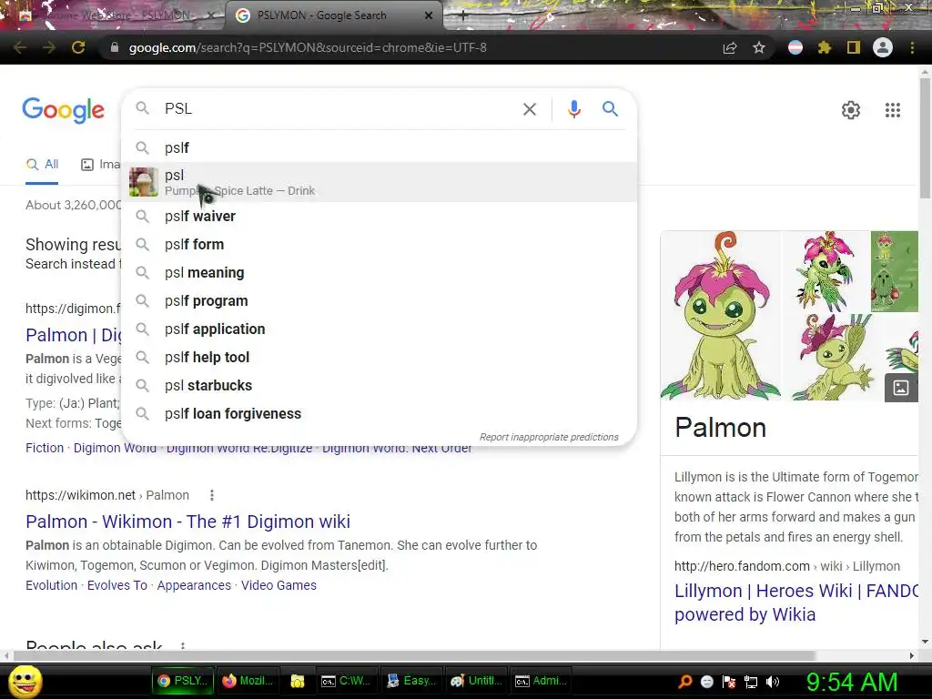Switch to the Easy... taskbar button
932x699 pixels.
tap(410, 681)
